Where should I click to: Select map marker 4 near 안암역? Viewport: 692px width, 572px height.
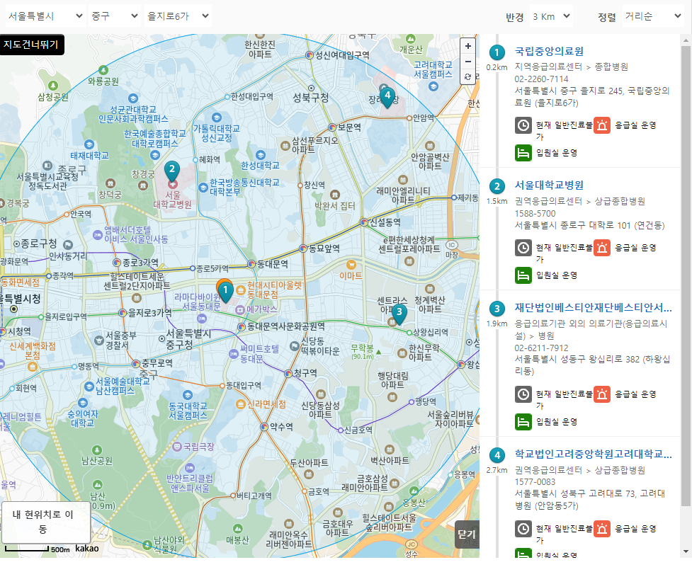coord(387,97)
